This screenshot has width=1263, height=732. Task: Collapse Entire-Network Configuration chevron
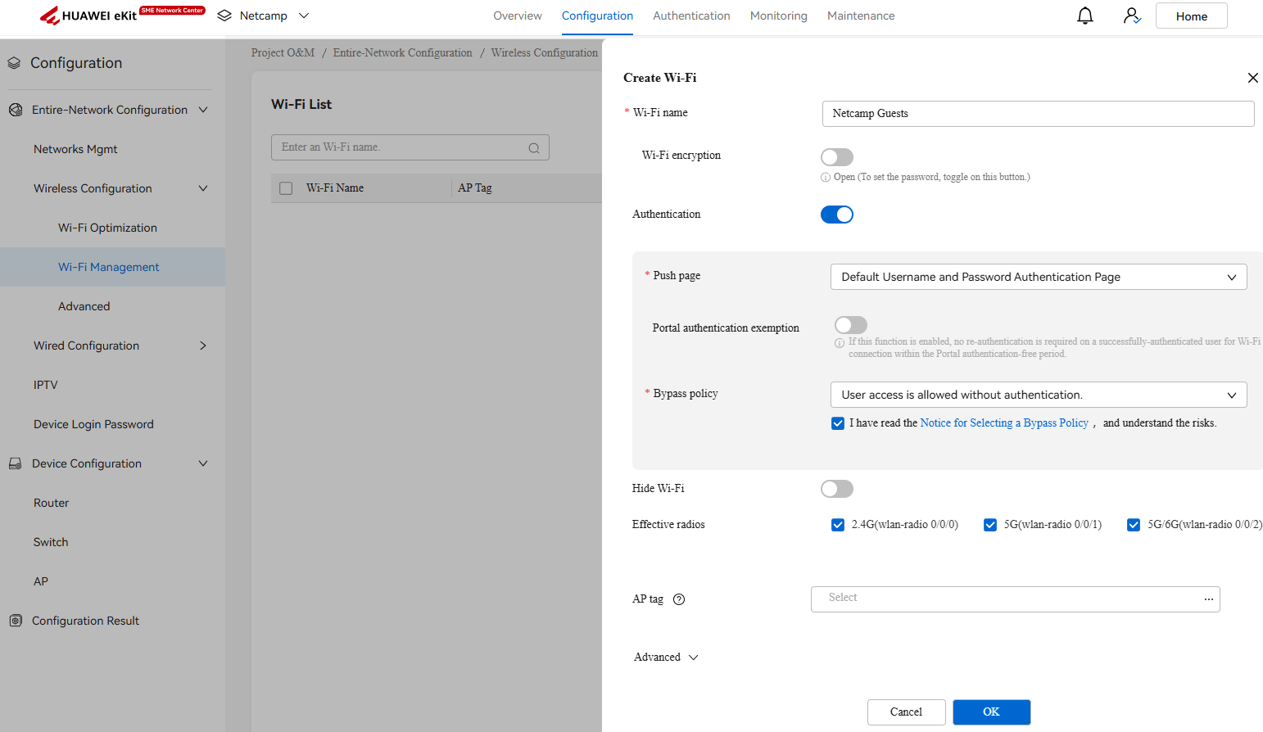click(203, 110)
